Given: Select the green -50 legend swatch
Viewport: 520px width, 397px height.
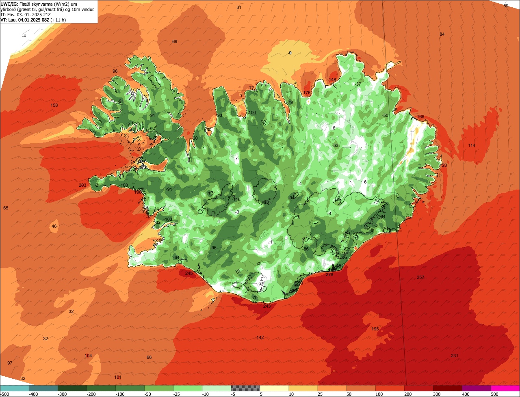Looking at the screenshot, I should (159, 388).
